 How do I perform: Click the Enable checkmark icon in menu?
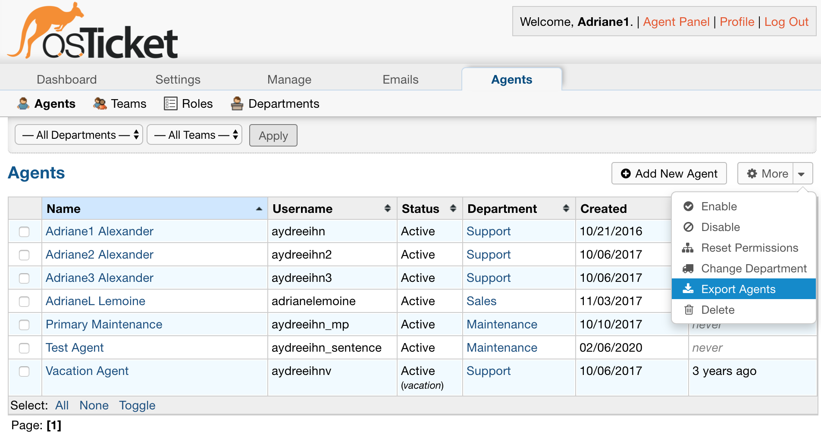(689, 206)
